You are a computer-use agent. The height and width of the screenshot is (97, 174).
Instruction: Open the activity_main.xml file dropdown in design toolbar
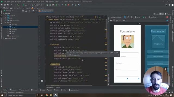tap(116, 17)
